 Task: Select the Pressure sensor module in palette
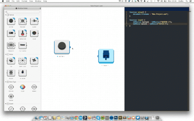point(22,21)
